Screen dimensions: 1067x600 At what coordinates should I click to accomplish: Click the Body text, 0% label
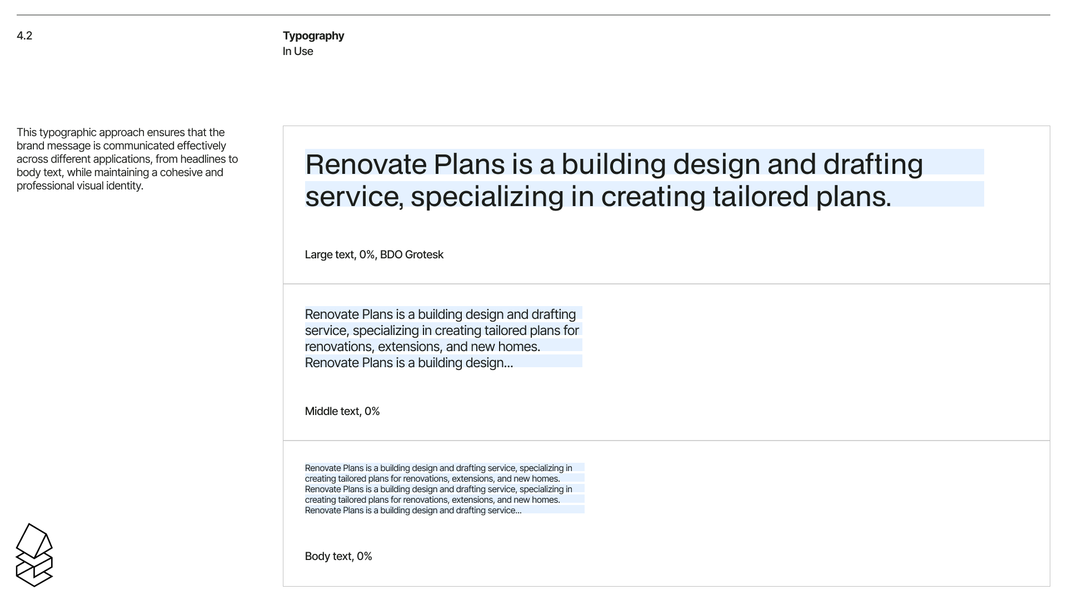point(338,556)
